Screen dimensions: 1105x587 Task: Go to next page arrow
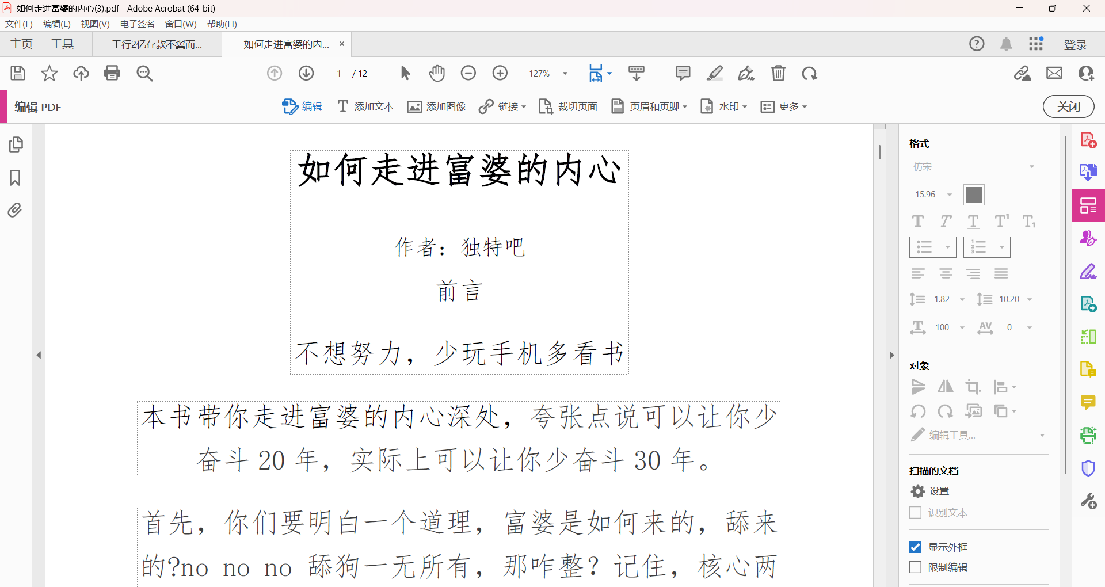pos(306,73)
